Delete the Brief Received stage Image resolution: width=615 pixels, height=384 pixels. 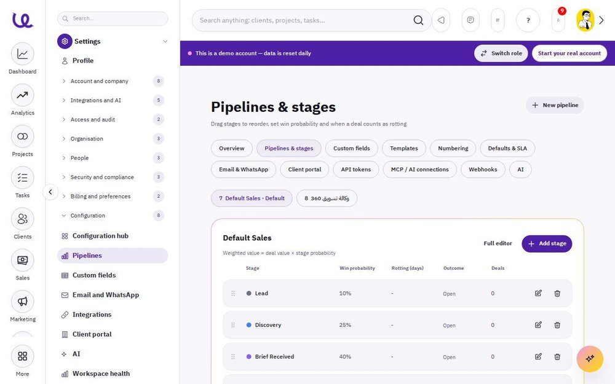click(x=557, y=356)
